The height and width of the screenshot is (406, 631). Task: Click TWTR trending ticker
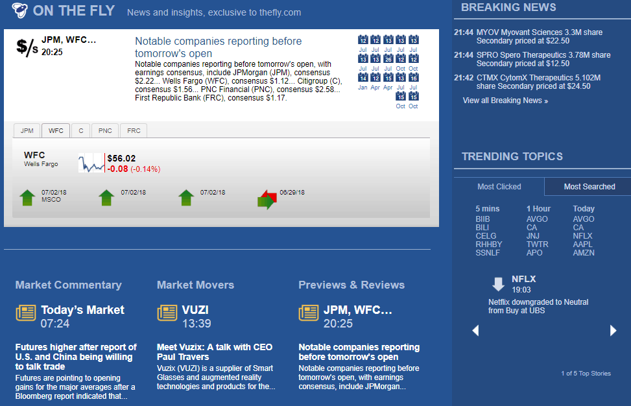537,245
